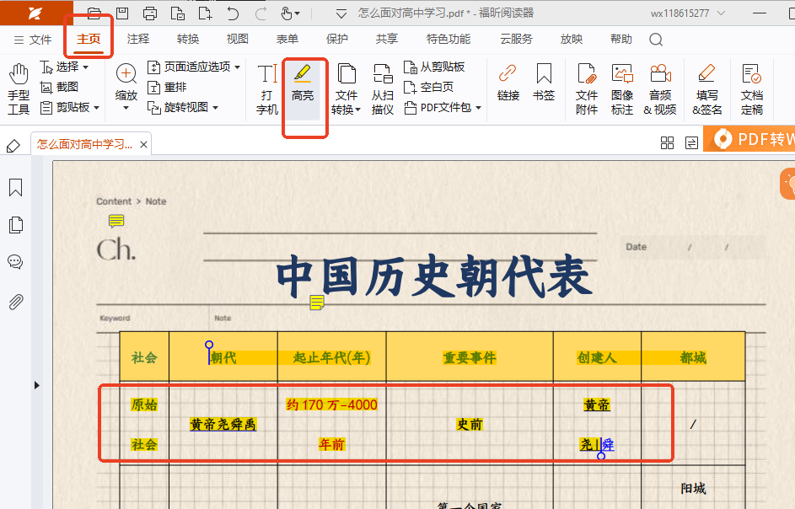Click the Redo arrow icon
The width and height of the screenshot is (795, 509).
point(261,13)
